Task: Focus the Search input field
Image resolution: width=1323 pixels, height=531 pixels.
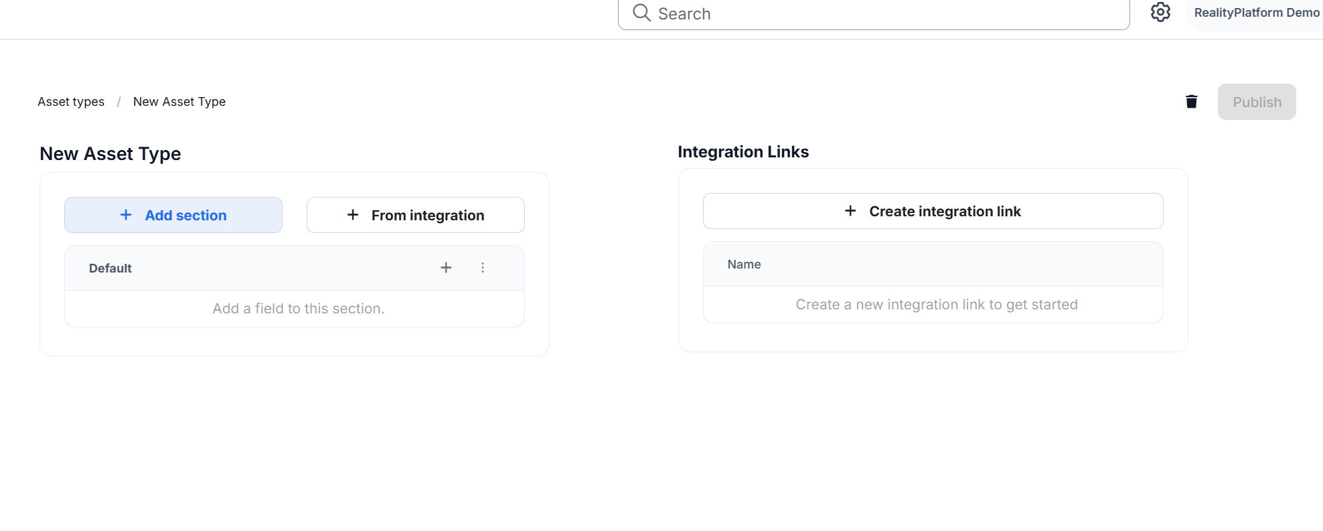Action: click(x=884, y=14)
